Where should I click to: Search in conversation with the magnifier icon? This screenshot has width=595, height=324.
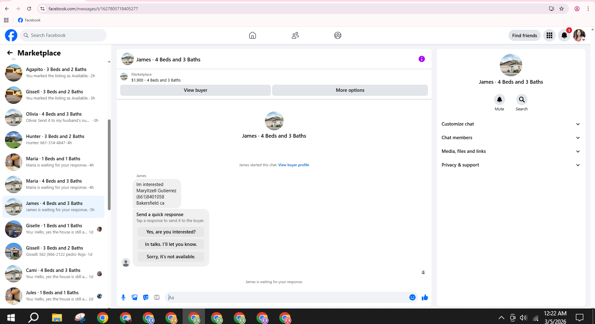pyautogui.click(x=522, y=100)
